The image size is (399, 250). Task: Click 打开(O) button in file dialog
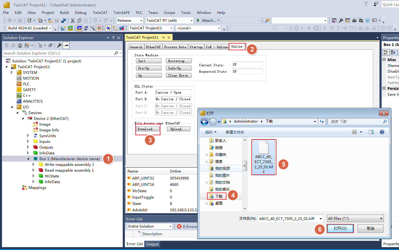pos(340,228)
